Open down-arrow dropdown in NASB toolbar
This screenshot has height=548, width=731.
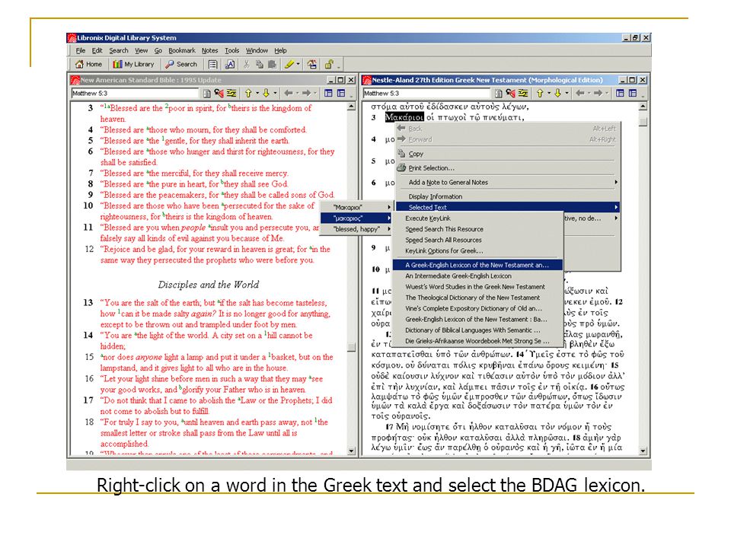275,93
